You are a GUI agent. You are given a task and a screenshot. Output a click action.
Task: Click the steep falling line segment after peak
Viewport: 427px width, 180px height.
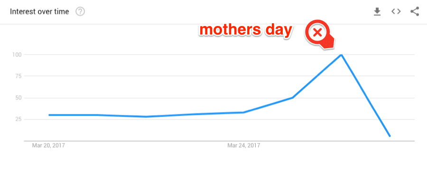366,95
